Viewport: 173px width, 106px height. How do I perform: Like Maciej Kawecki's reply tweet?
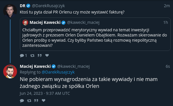coord(44,100)
